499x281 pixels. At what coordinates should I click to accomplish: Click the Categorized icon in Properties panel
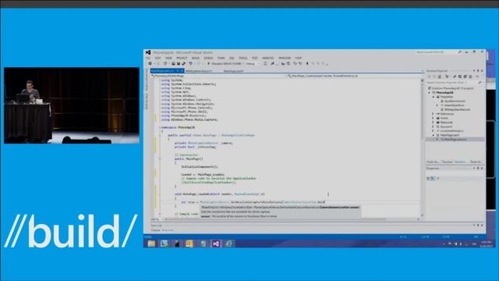coord(428,179)
